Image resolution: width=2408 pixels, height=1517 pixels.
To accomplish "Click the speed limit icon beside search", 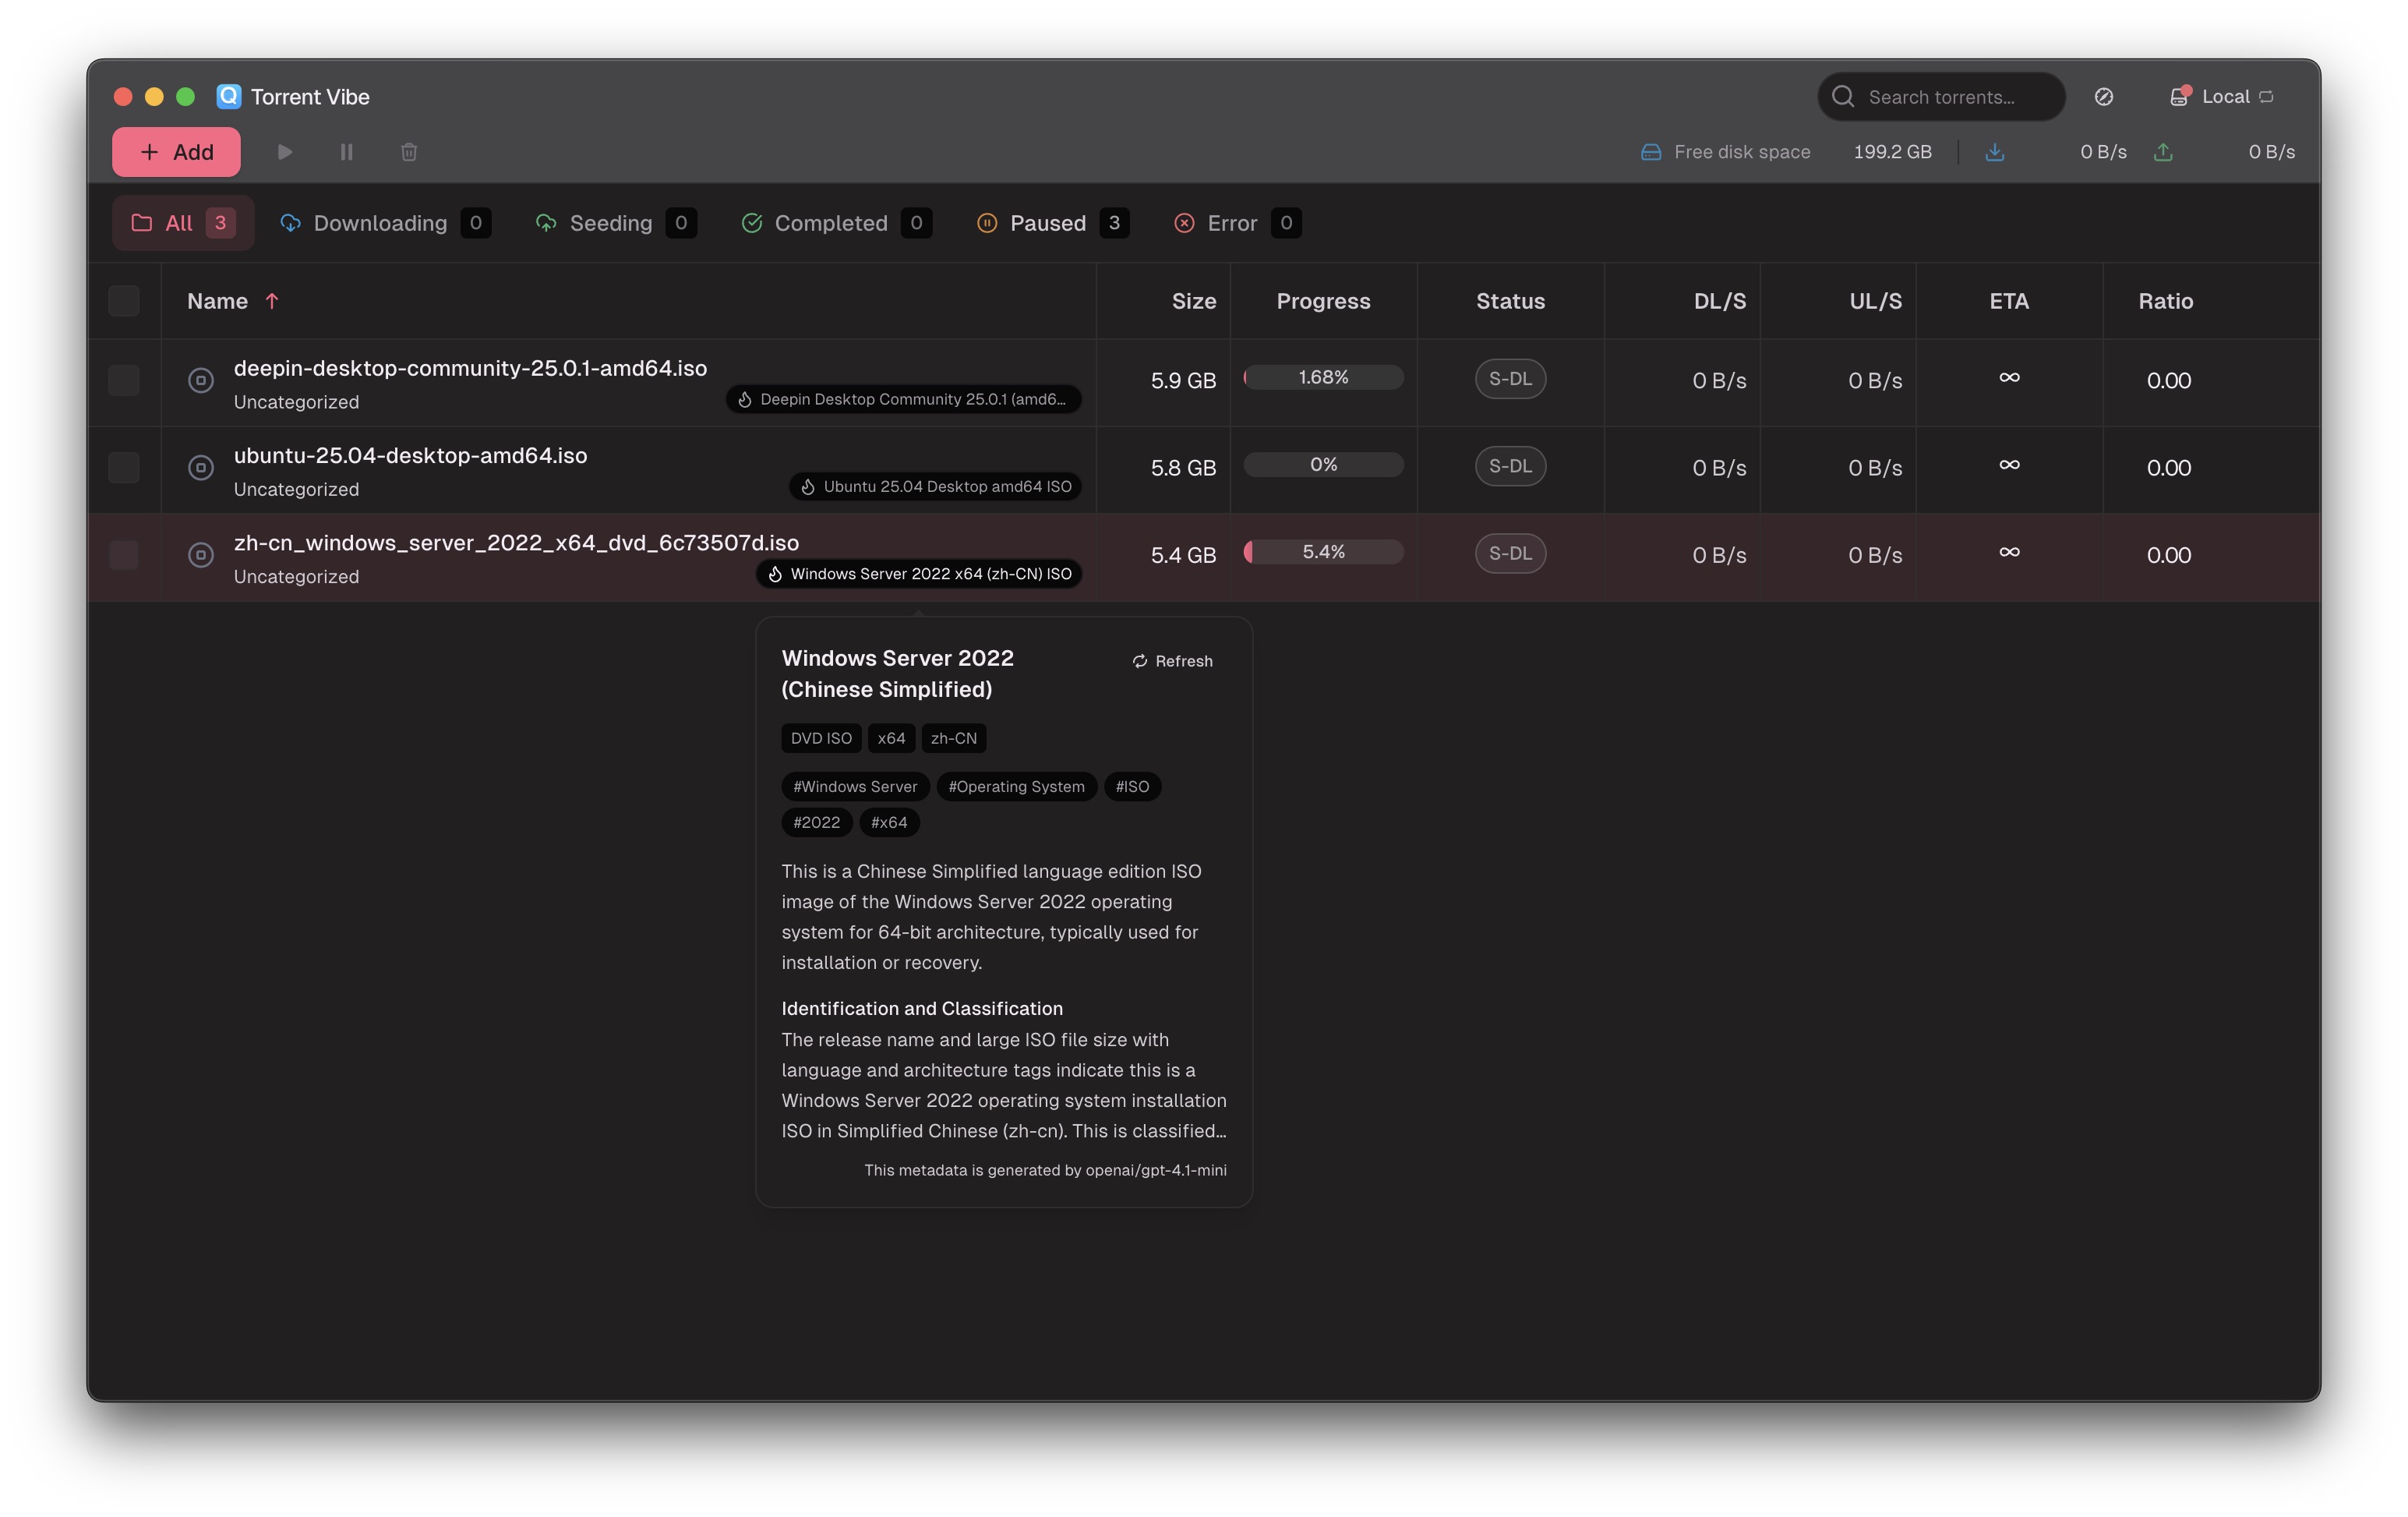I will tap(2103, 97).
